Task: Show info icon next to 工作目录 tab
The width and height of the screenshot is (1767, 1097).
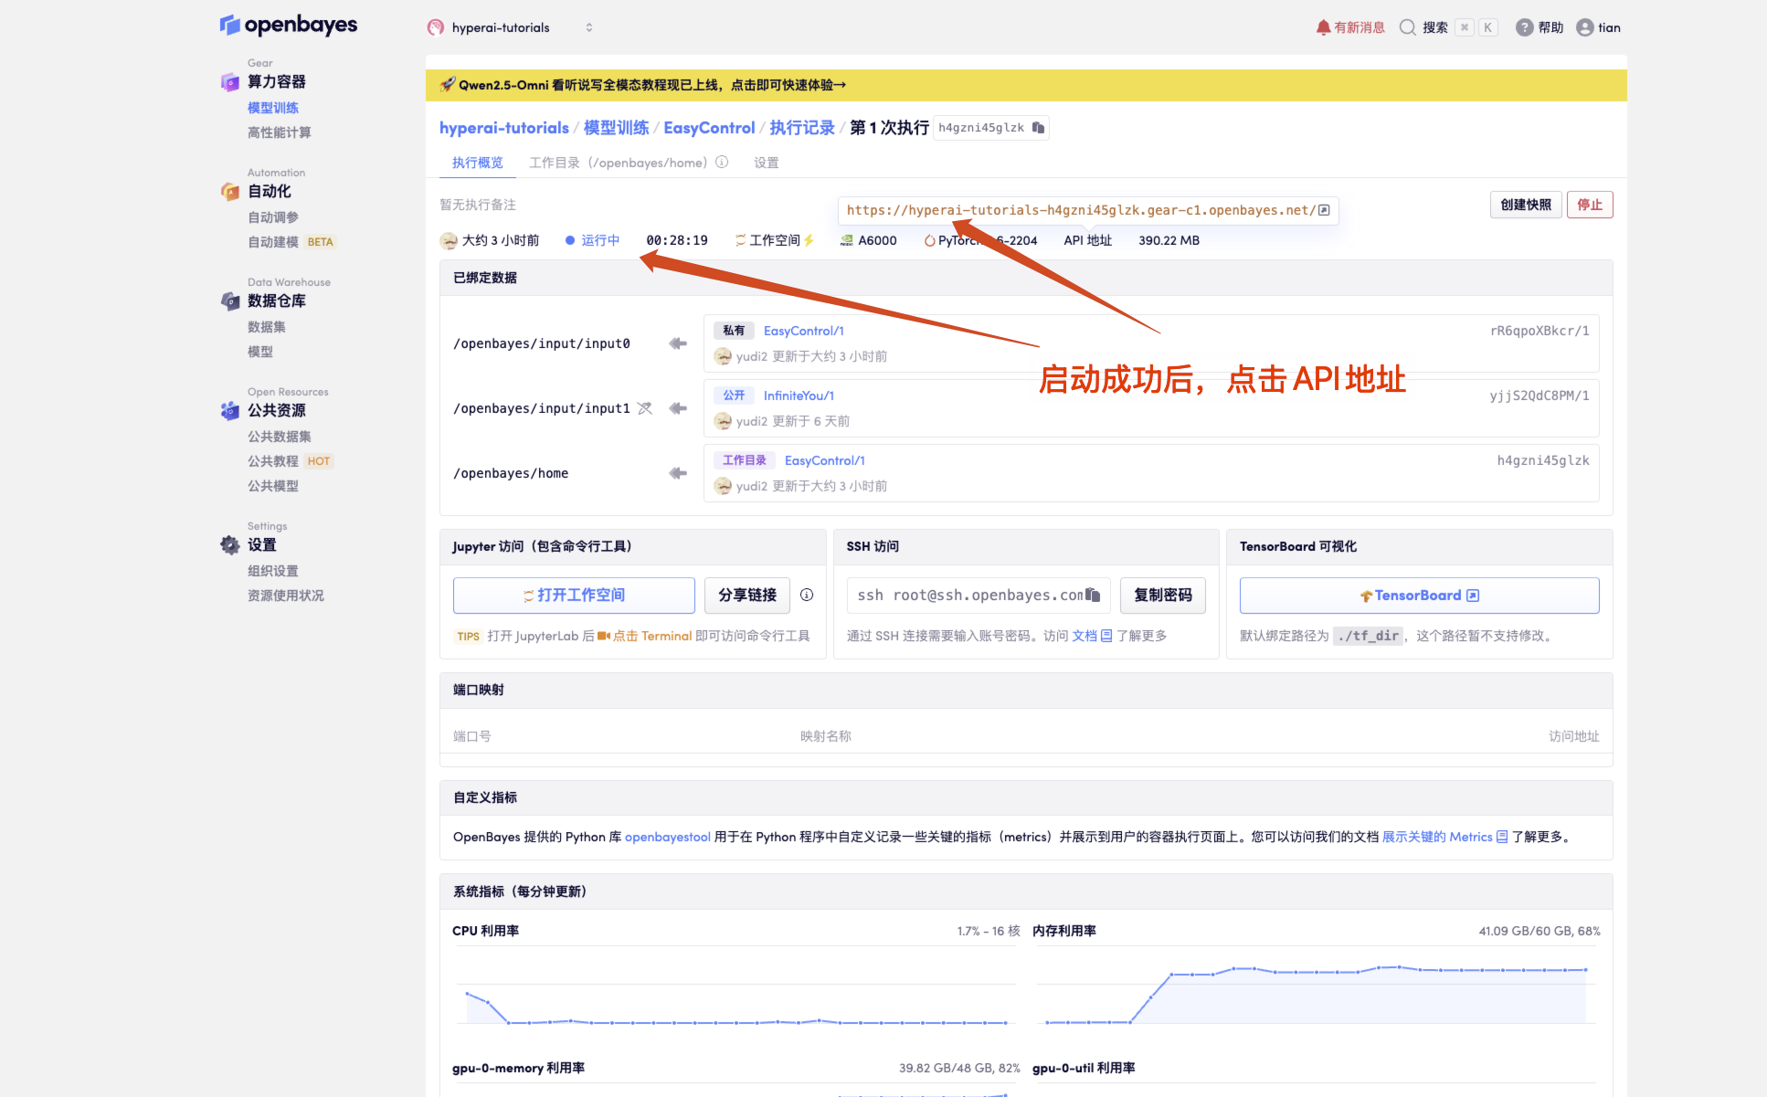Action: (x=722, y=162)
